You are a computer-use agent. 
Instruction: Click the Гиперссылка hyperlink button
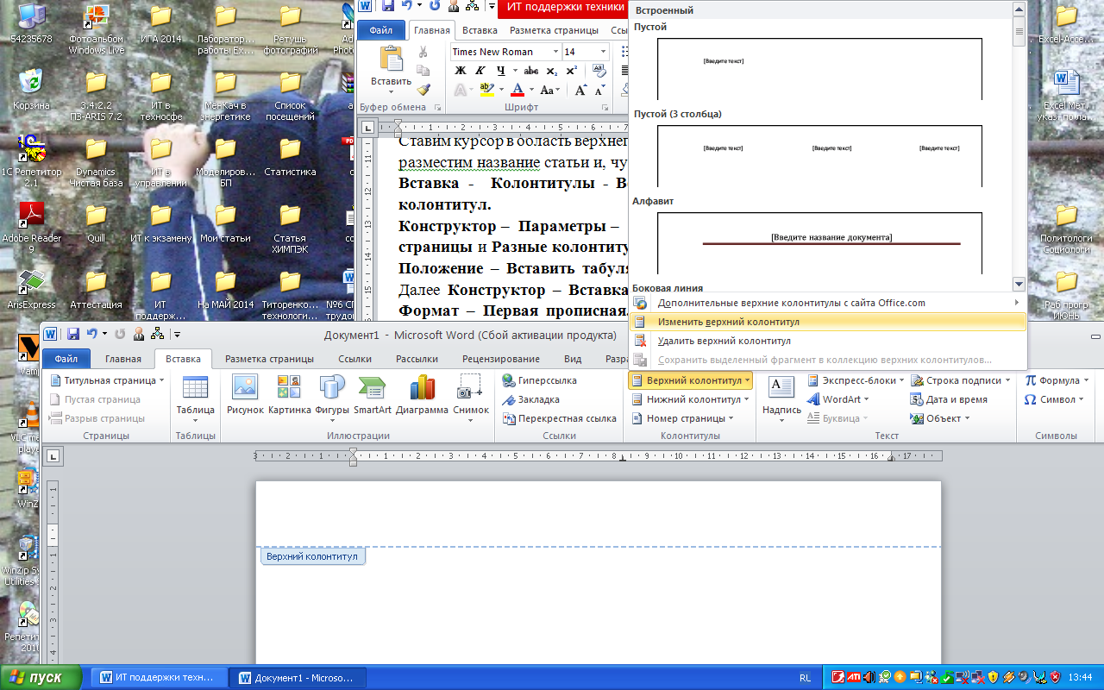(539, 380)
